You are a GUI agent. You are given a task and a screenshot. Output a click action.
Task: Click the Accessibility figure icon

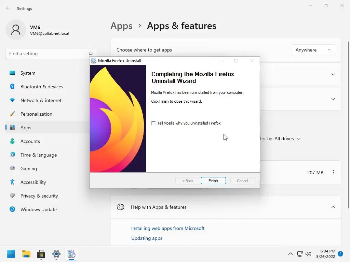pos(12,182)
